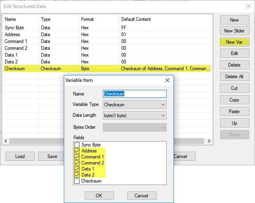Click the Checksum of Address default content cell
This screenshot has height=203, width=255.
pos(165,69)
